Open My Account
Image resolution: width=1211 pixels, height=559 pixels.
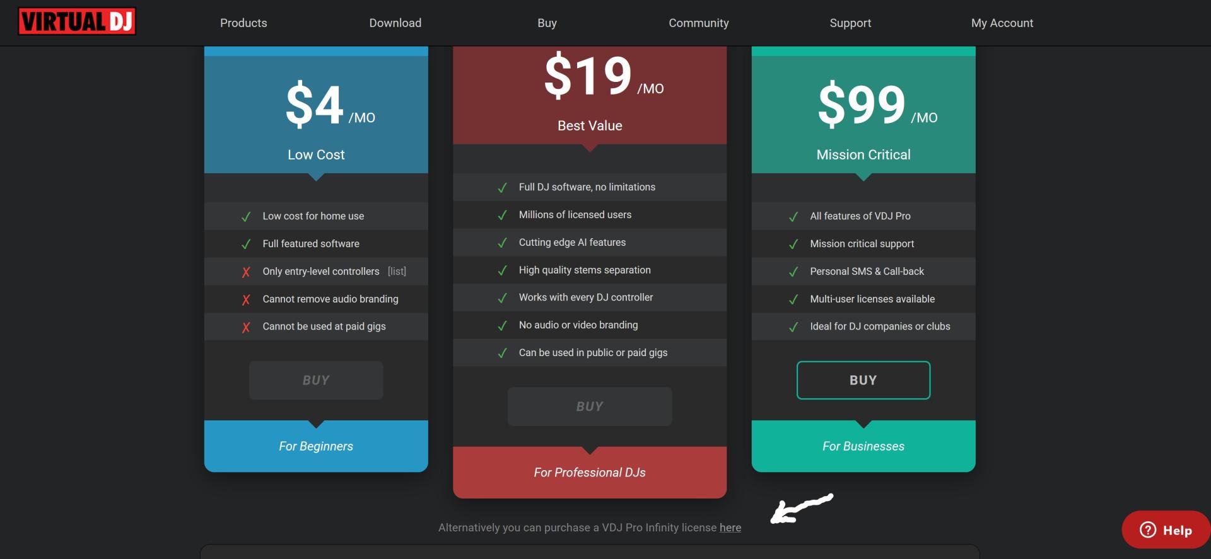[1002, 23]
